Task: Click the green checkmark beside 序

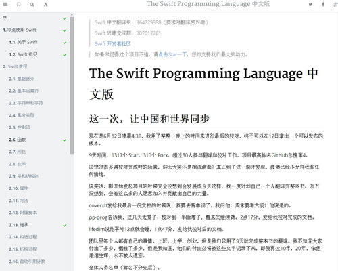Action: (65, 18)
